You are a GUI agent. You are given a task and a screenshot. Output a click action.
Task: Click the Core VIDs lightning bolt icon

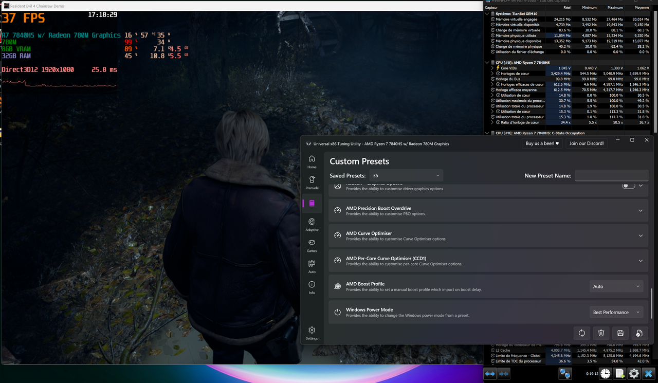[498, 68]
